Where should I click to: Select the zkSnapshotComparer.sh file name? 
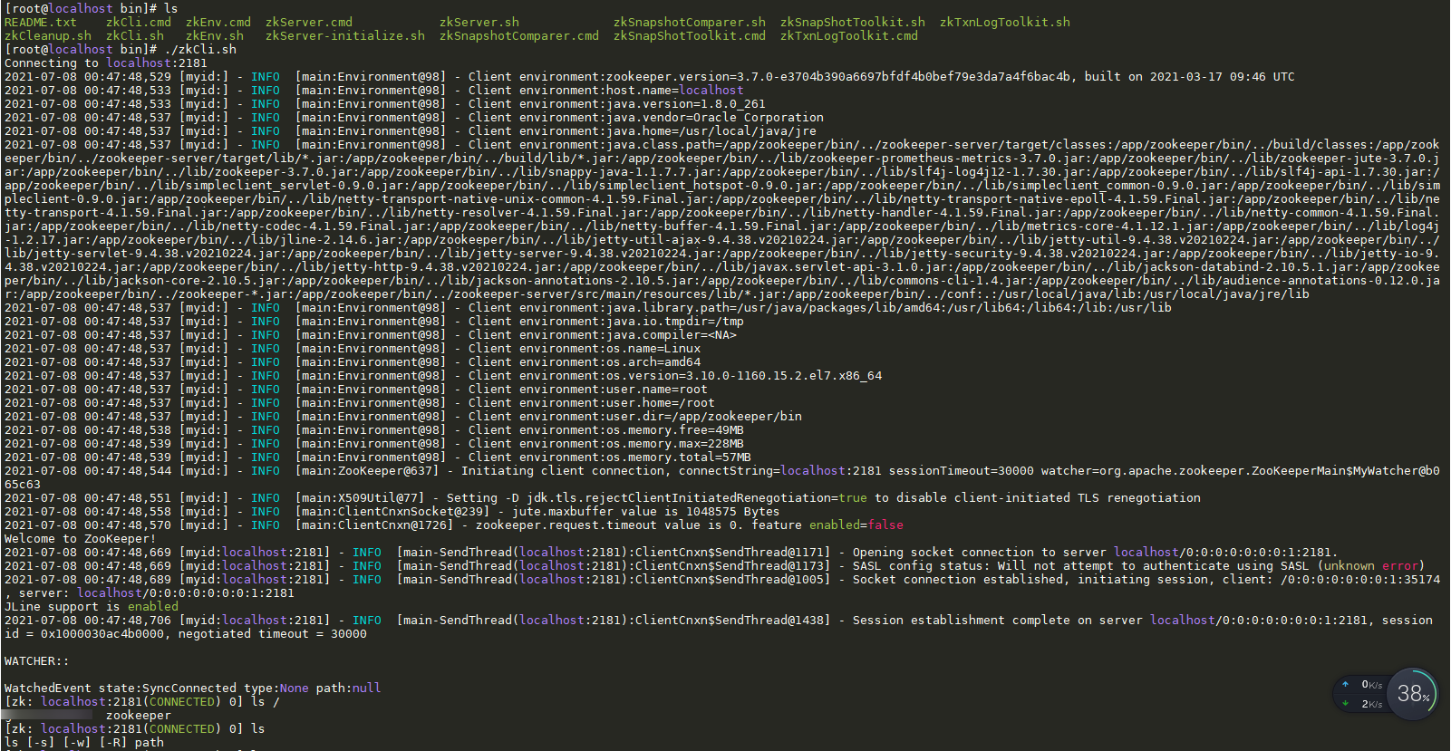(x=690, y=22)
